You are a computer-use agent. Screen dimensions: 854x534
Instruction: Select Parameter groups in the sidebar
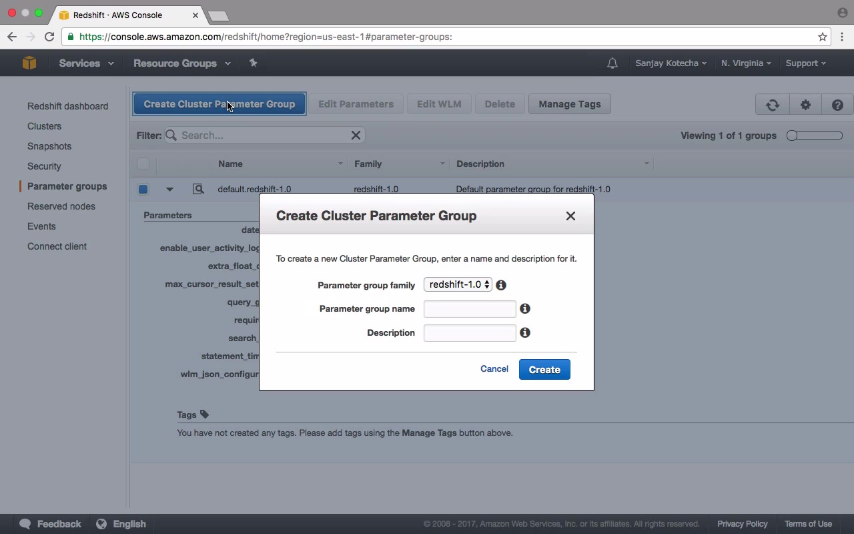pos(67,186)
